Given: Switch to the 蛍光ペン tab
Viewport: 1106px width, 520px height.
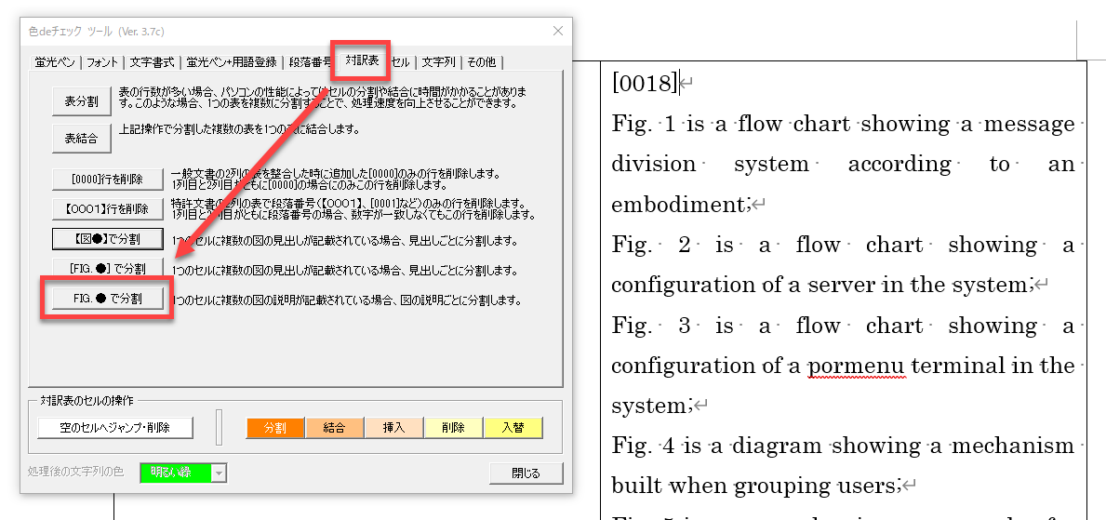Looking at the screenshot, I should click(x=54, y=62).
